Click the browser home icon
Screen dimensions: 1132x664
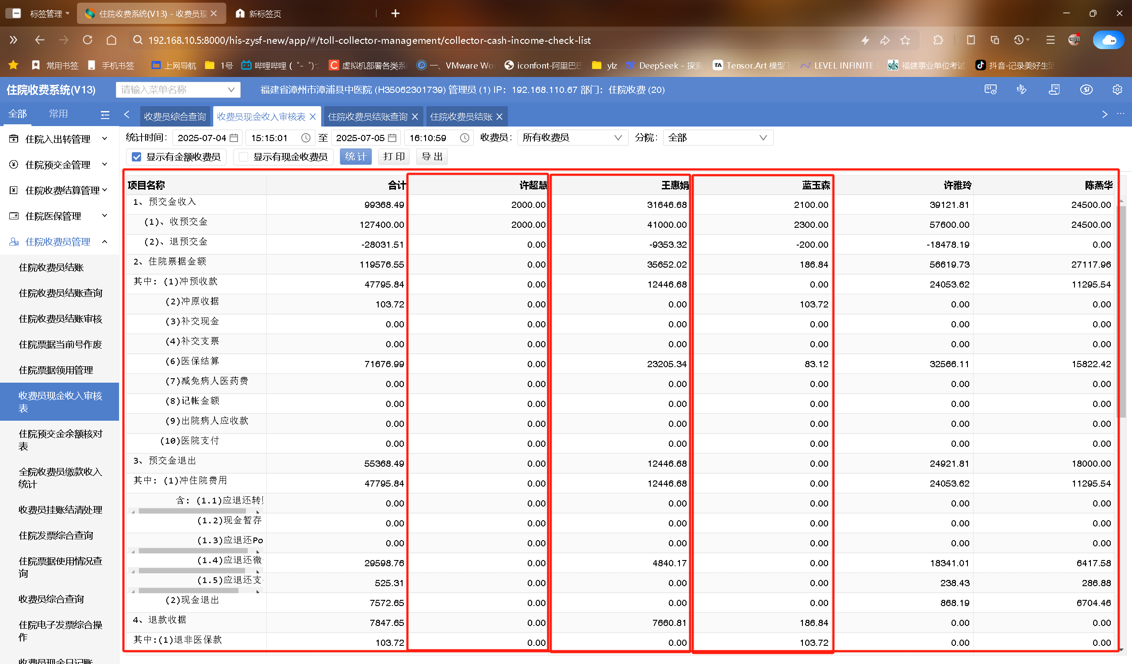111,40
